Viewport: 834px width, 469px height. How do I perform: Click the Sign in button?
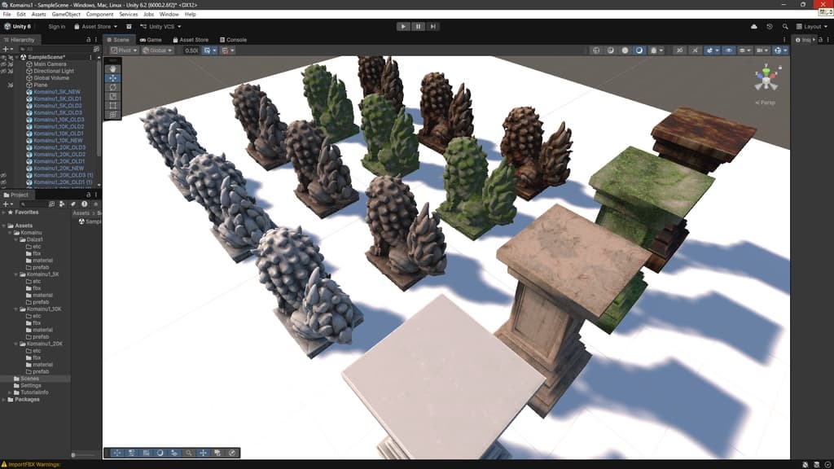coord(56,26)
